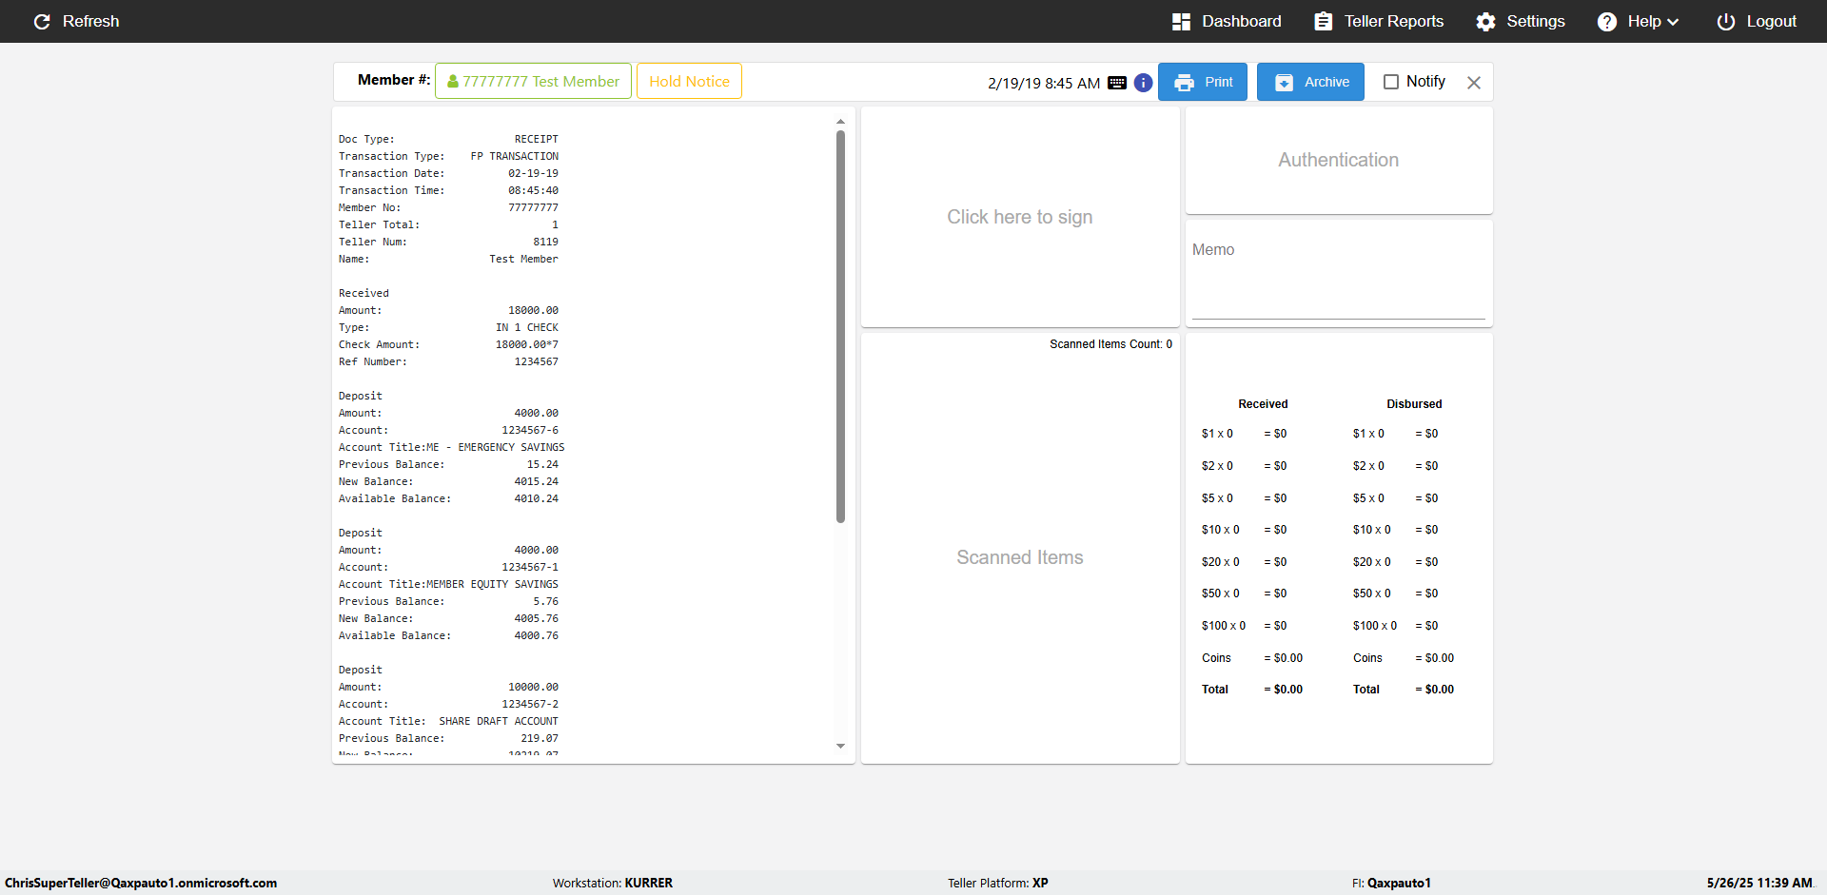Click the Scanned Items area

pyautogui.click(x=1020, y=557)
